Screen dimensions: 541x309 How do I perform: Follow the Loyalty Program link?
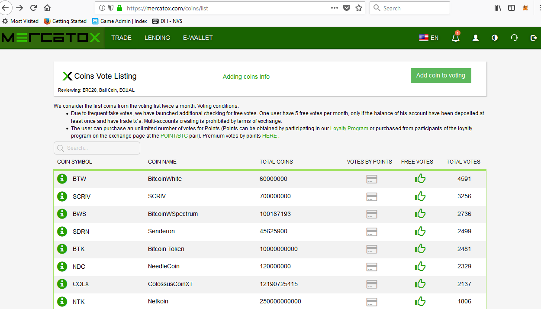[x=349, y=129]
